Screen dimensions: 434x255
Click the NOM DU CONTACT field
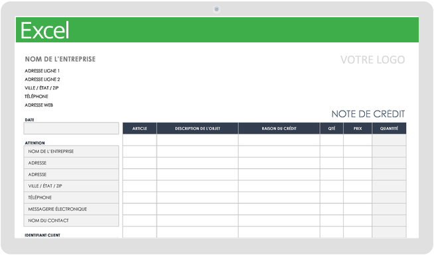pos(71,221)
